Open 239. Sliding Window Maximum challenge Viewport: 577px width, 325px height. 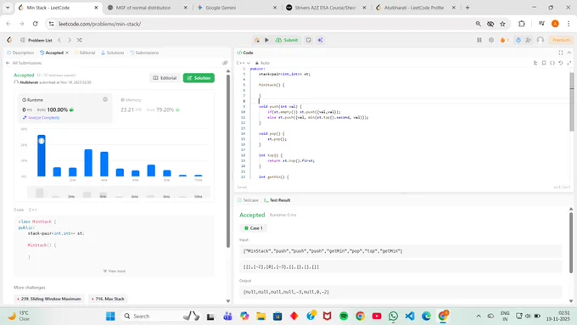[x=49, y=299]
